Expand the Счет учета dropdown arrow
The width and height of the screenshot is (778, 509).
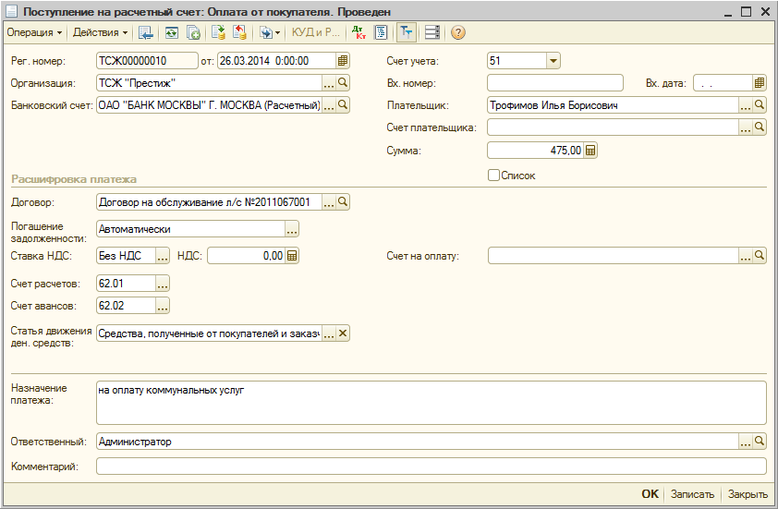553,61
